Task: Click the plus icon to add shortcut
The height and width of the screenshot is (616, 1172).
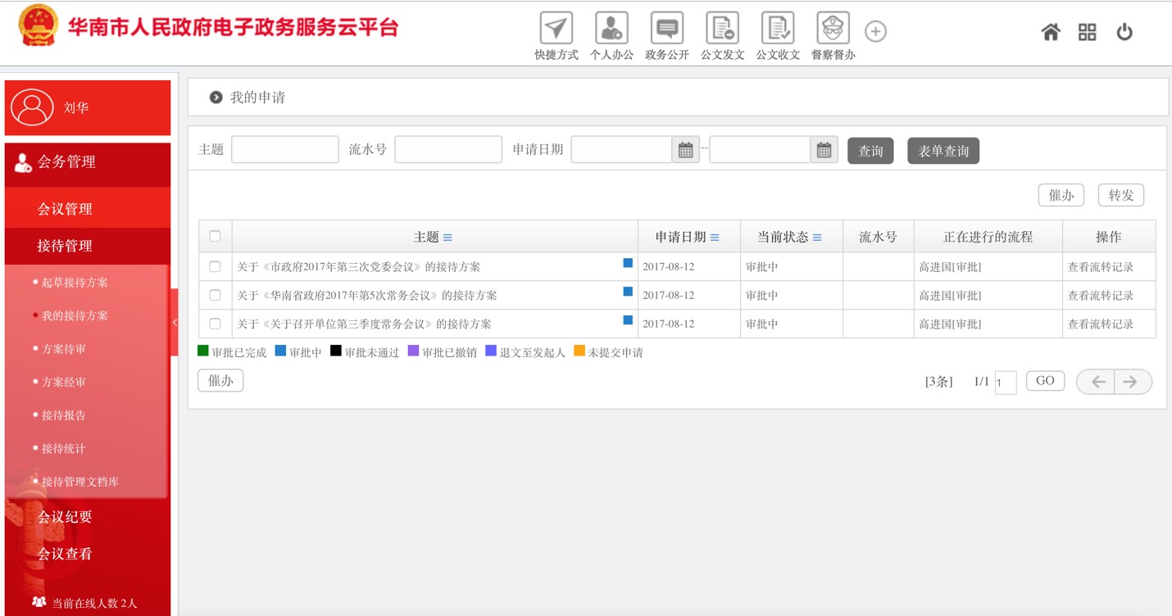Action: point(875,31)
